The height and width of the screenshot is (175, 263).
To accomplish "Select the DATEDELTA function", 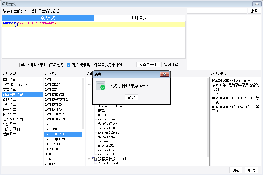I will 63,85.
